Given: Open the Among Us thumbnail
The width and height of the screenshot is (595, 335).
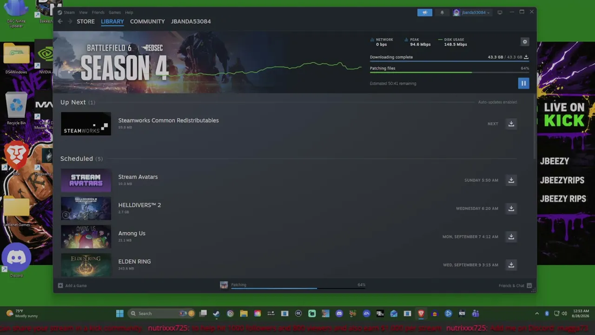Looking at the screenshot, I should [86, 237].
